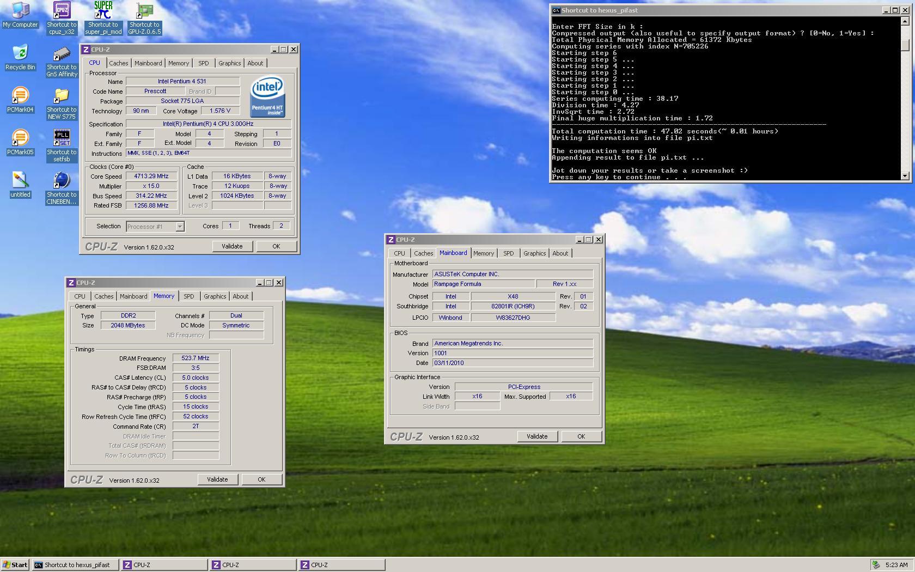Click the CPU-Z title icon in the Memory window
The width and height of the screenshot is (915, 572).
[71, 283]
